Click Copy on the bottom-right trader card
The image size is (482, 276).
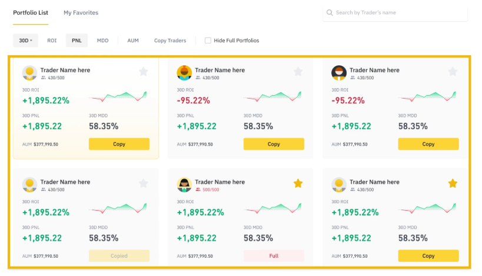pos(428,256)
